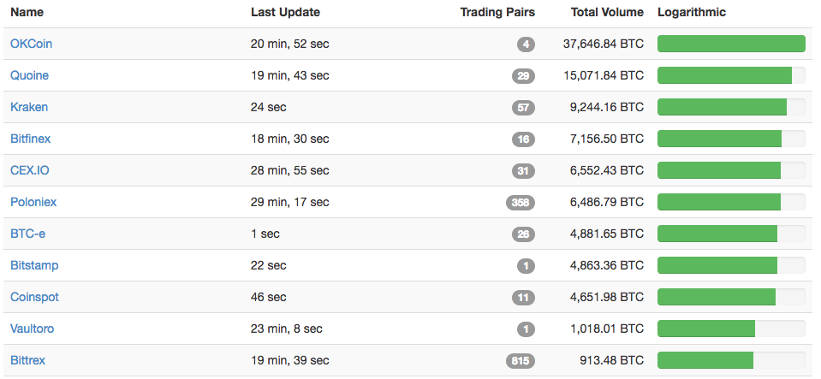Sort by Trading Pairs column header
The height and width of the screenshot is (379, 821).
497,12
